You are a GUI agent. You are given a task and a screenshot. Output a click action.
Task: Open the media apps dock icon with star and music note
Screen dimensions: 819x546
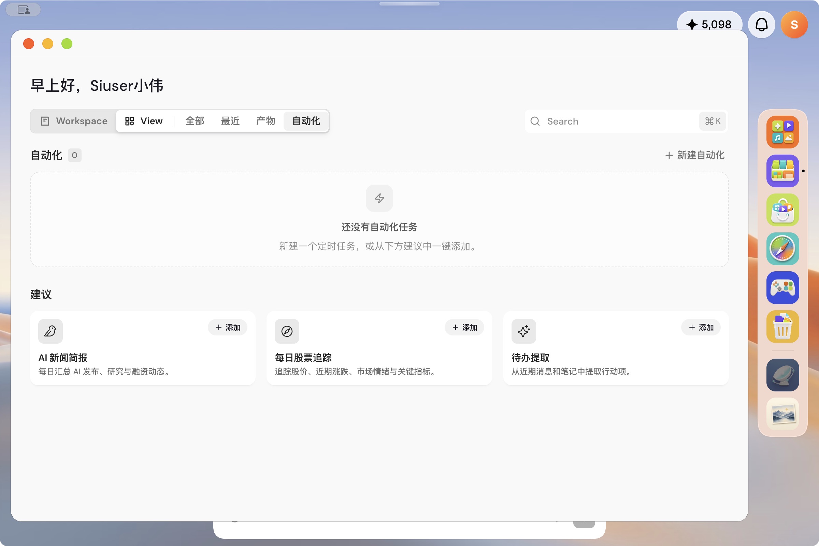click(x=782, y=132)
